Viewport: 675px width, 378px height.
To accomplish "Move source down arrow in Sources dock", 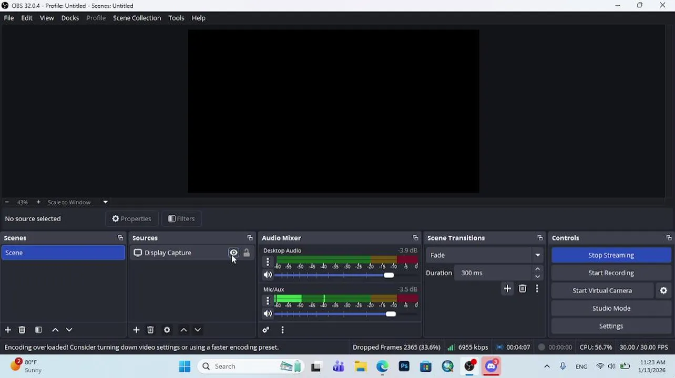I will tap(198, 330).
